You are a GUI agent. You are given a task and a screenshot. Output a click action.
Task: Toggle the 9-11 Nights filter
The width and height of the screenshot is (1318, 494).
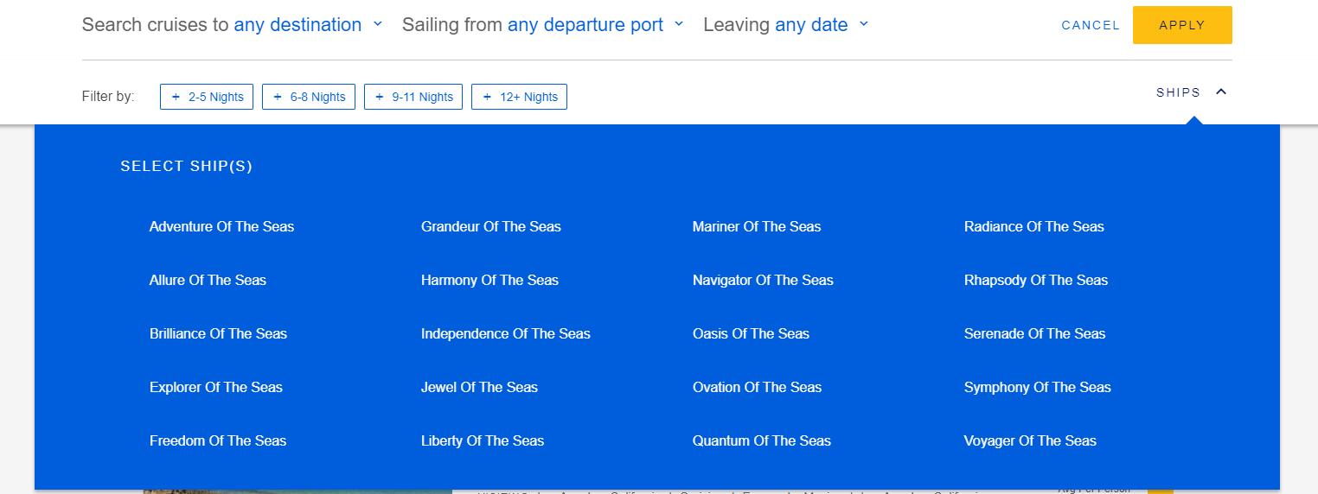[x=413, y=97]
